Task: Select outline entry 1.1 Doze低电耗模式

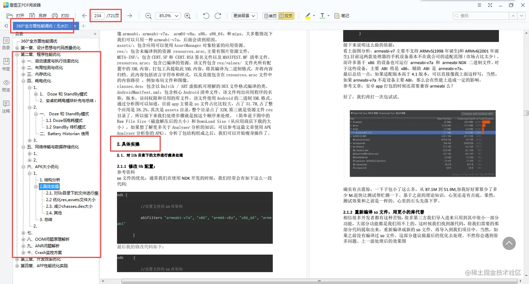Action: [64, 121]
